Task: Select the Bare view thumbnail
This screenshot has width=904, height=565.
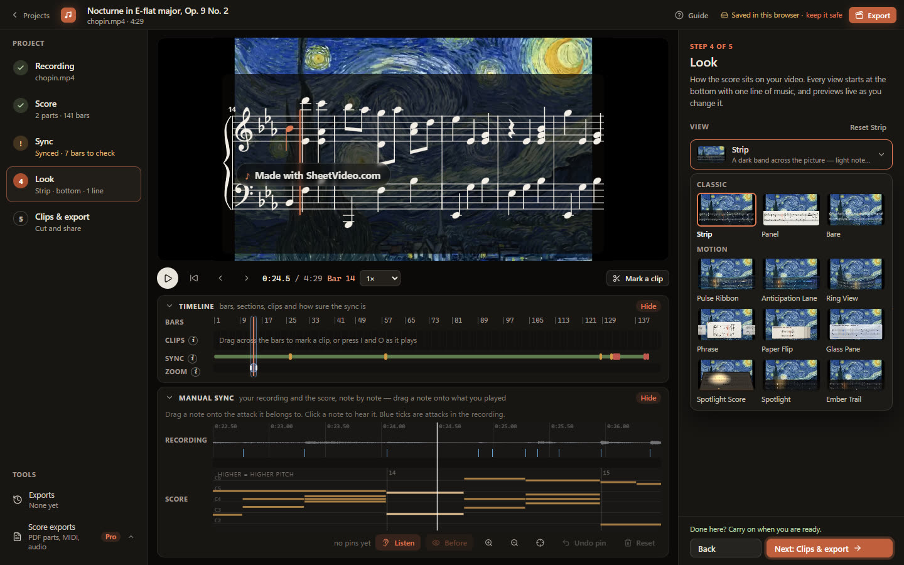Action: (856, 210)
